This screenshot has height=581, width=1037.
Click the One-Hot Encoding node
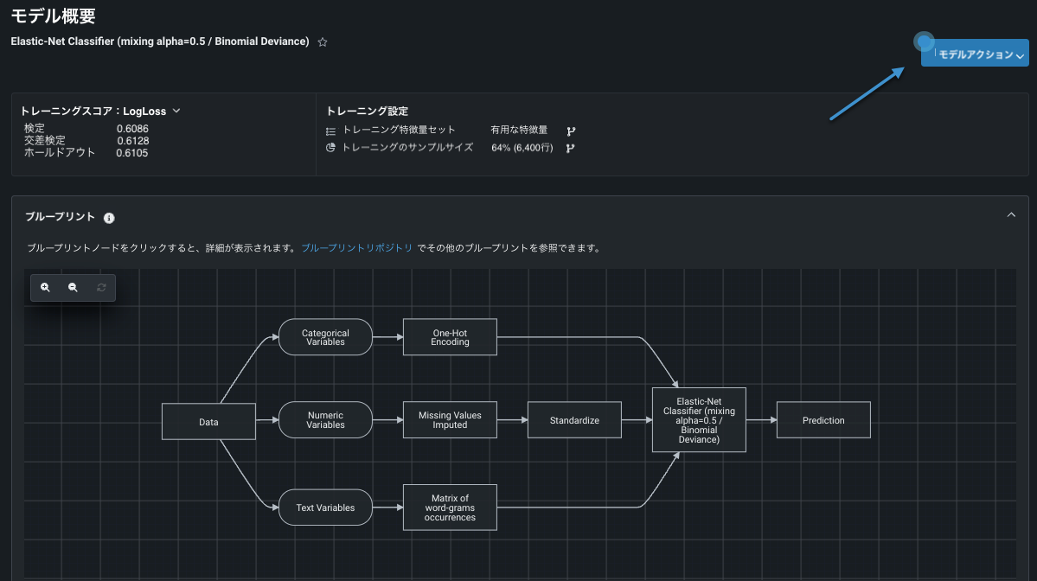(450, 337)
